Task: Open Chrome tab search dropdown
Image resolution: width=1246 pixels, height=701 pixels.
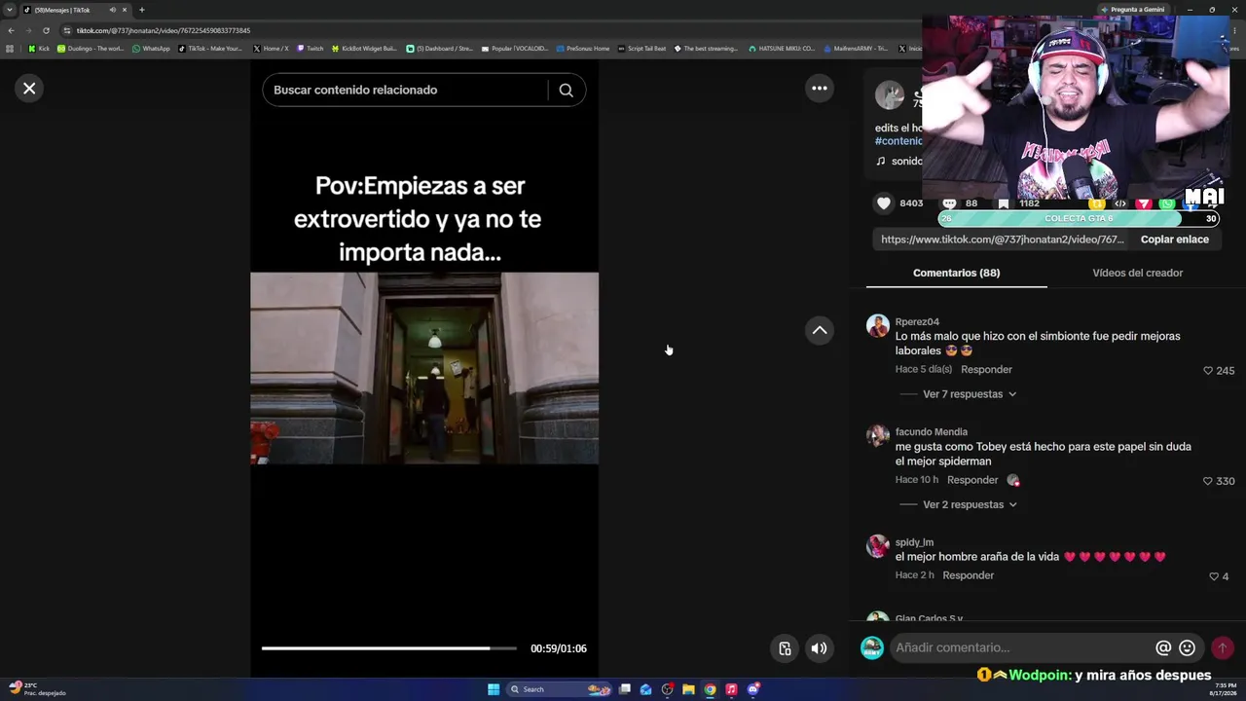Action: 10,10
